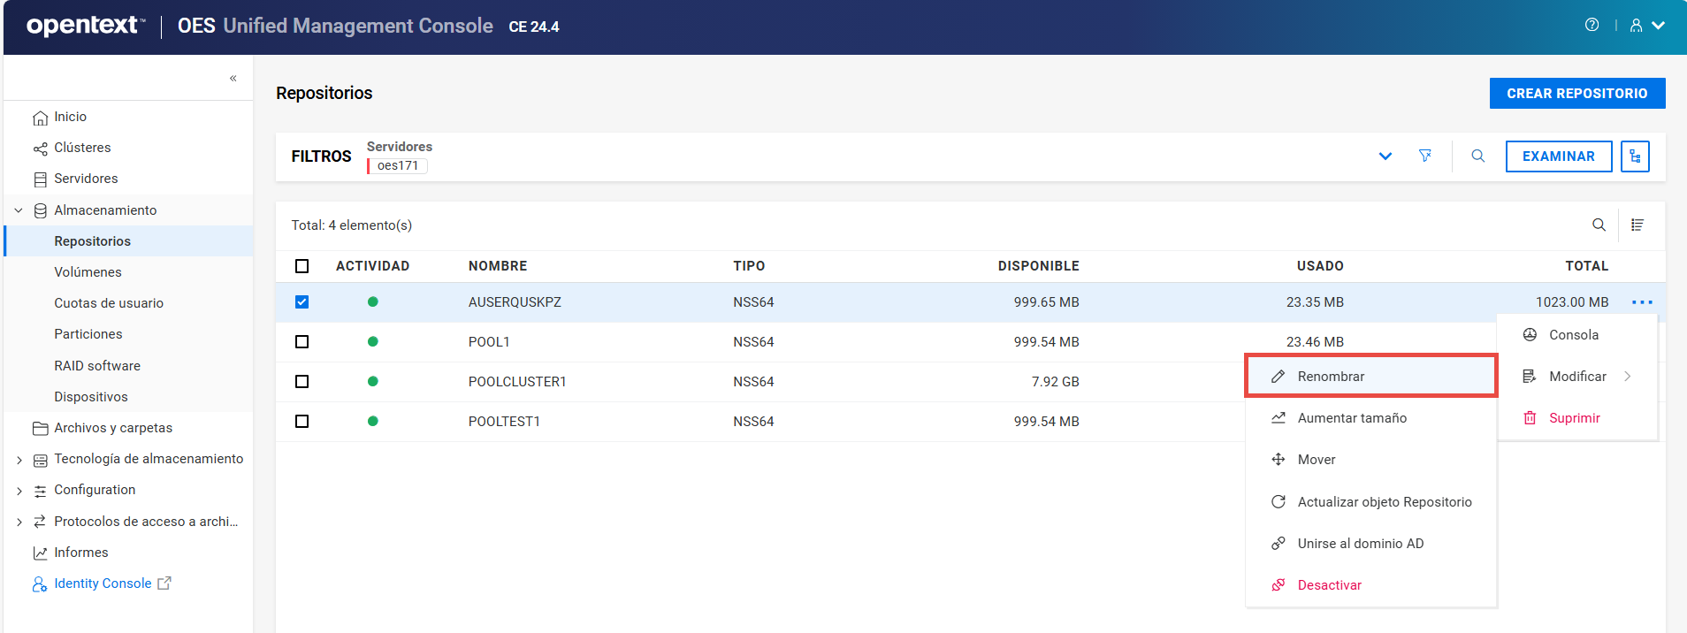Collapse the left navigation sidebar
The height and width of the screenshot is (633, 1687).
(233, 79)
